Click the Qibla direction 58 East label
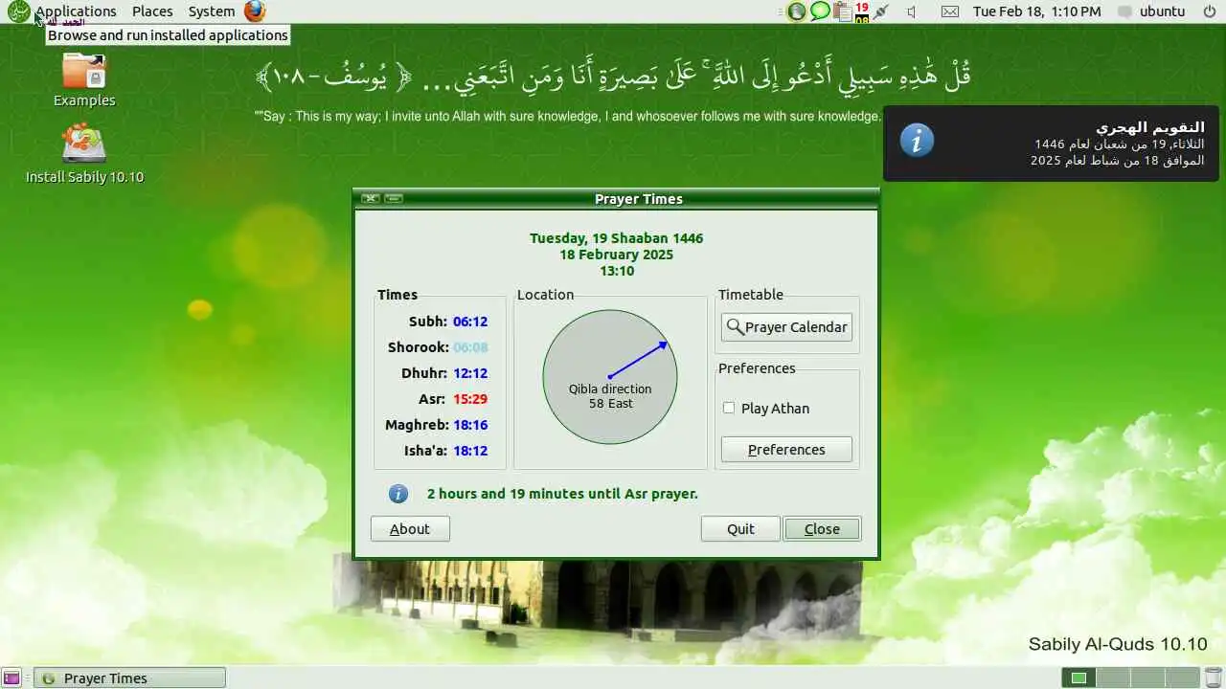 coord(610,396)
